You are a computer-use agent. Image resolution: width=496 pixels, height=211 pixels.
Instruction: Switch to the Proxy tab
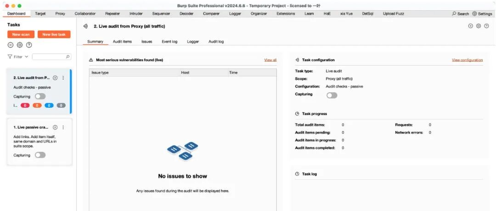60,14
